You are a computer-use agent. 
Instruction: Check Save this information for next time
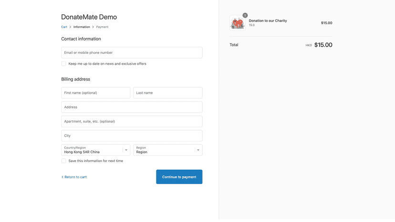[64, 161]
